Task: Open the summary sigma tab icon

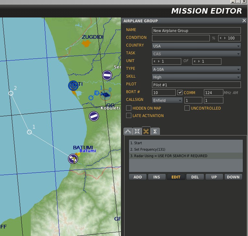Action: tap(155, 131)
